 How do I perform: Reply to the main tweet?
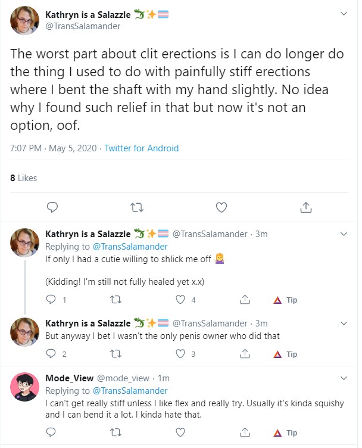pyautogui.click(x=52, y=207)
